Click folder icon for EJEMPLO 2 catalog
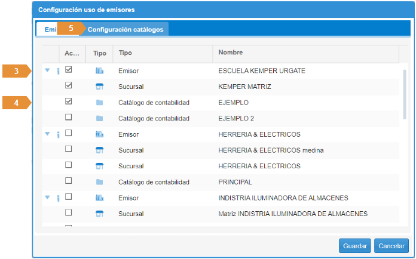Viewport: 416px width, 259px height. click(99, 118)
